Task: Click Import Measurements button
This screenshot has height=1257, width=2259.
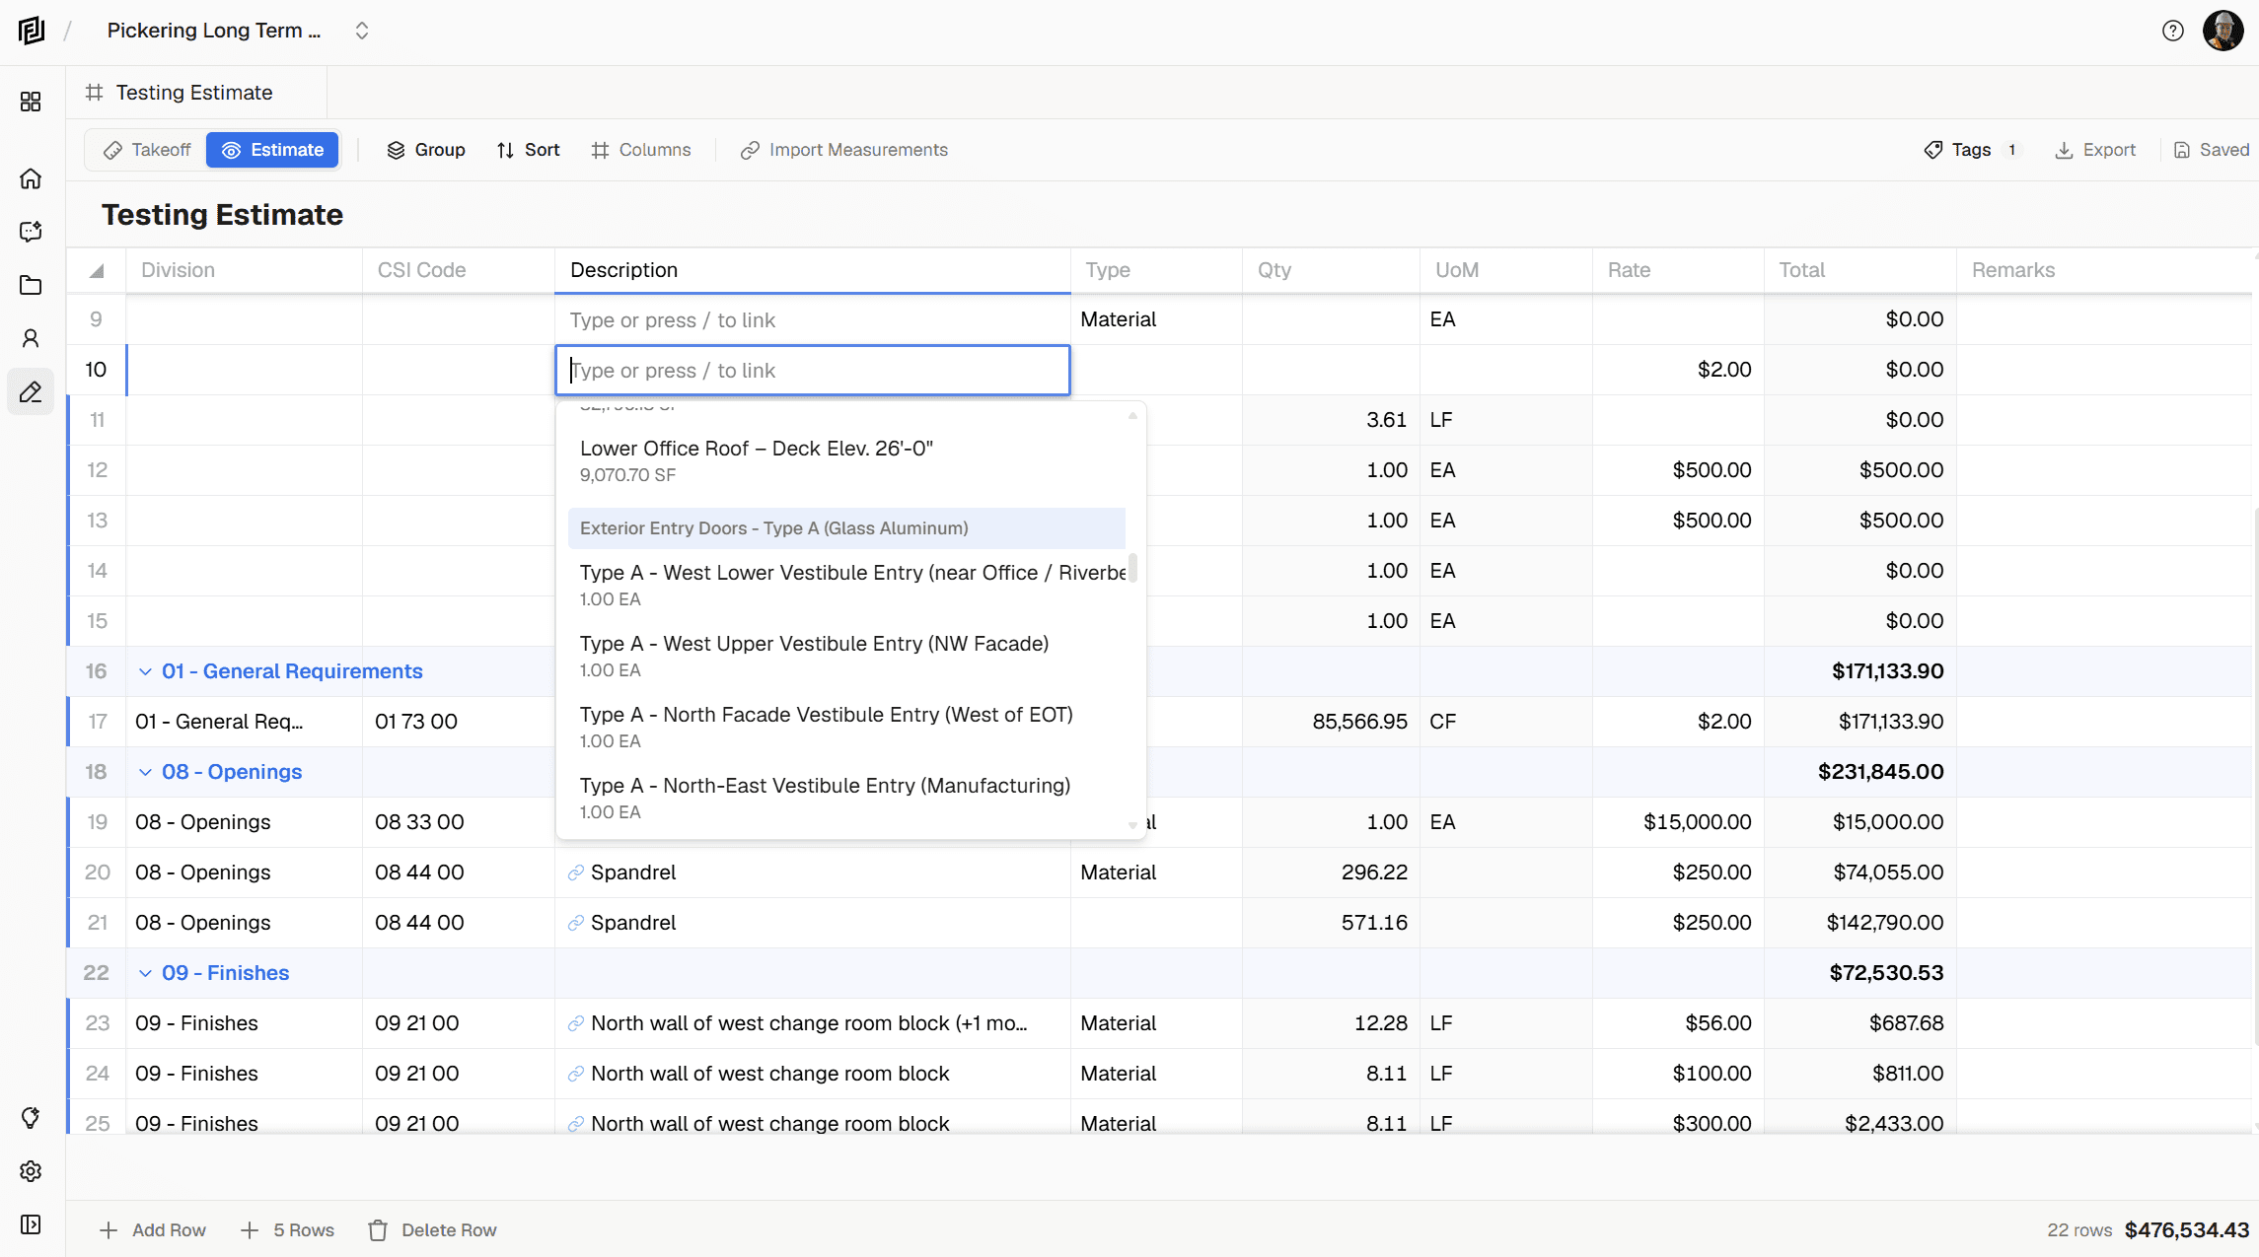Action: 844,150
